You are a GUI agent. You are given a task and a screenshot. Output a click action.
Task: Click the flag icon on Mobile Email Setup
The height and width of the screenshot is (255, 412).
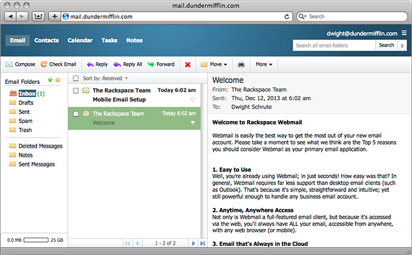coord(192,100)
